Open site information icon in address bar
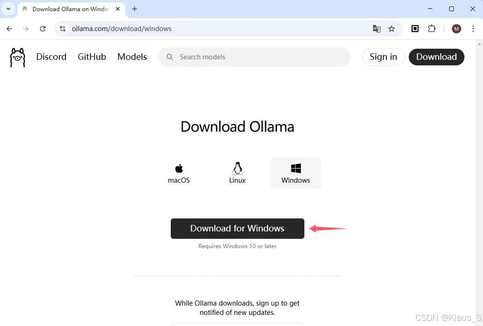This screenshot has height=326, width=483. pyautogui.click(x=63, y=29)
